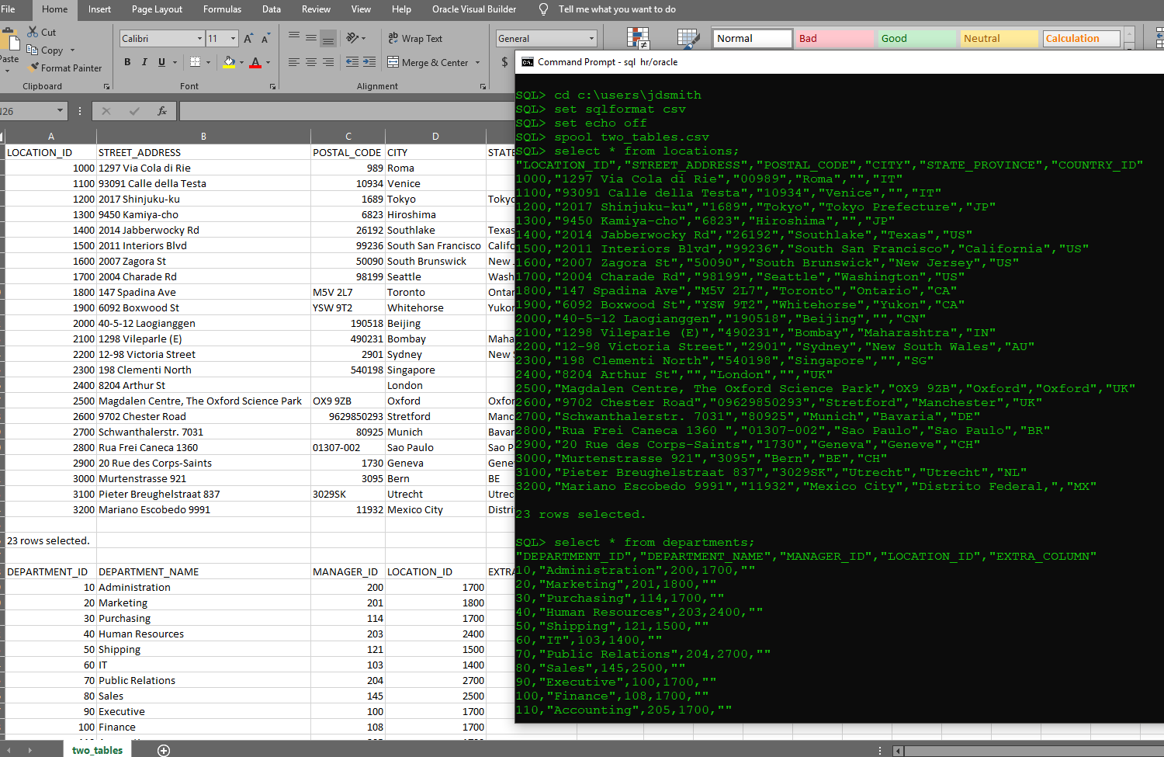The width and height of the screenshot is (1164, 757).
Task: Align text left in the cell
Action: pyautogui.click(x=294, y=62)
